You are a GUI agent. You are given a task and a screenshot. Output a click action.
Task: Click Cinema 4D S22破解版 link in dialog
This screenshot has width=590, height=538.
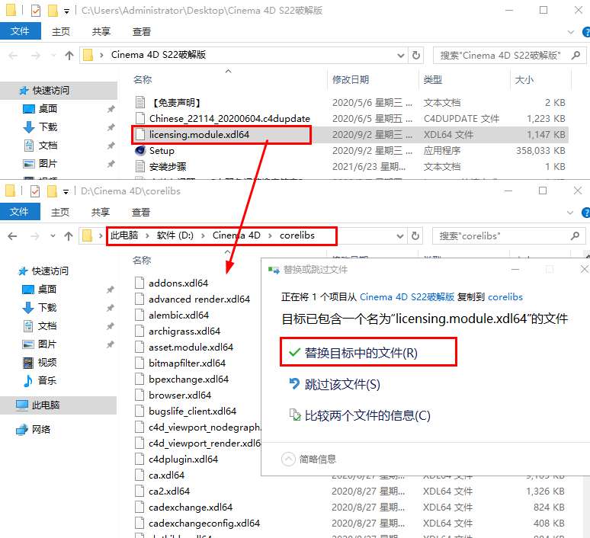click(407, 297)
